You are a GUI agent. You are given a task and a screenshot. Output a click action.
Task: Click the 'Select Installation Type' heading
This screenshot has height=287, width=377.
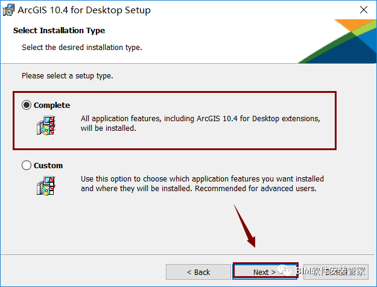(x=59, y=31)
